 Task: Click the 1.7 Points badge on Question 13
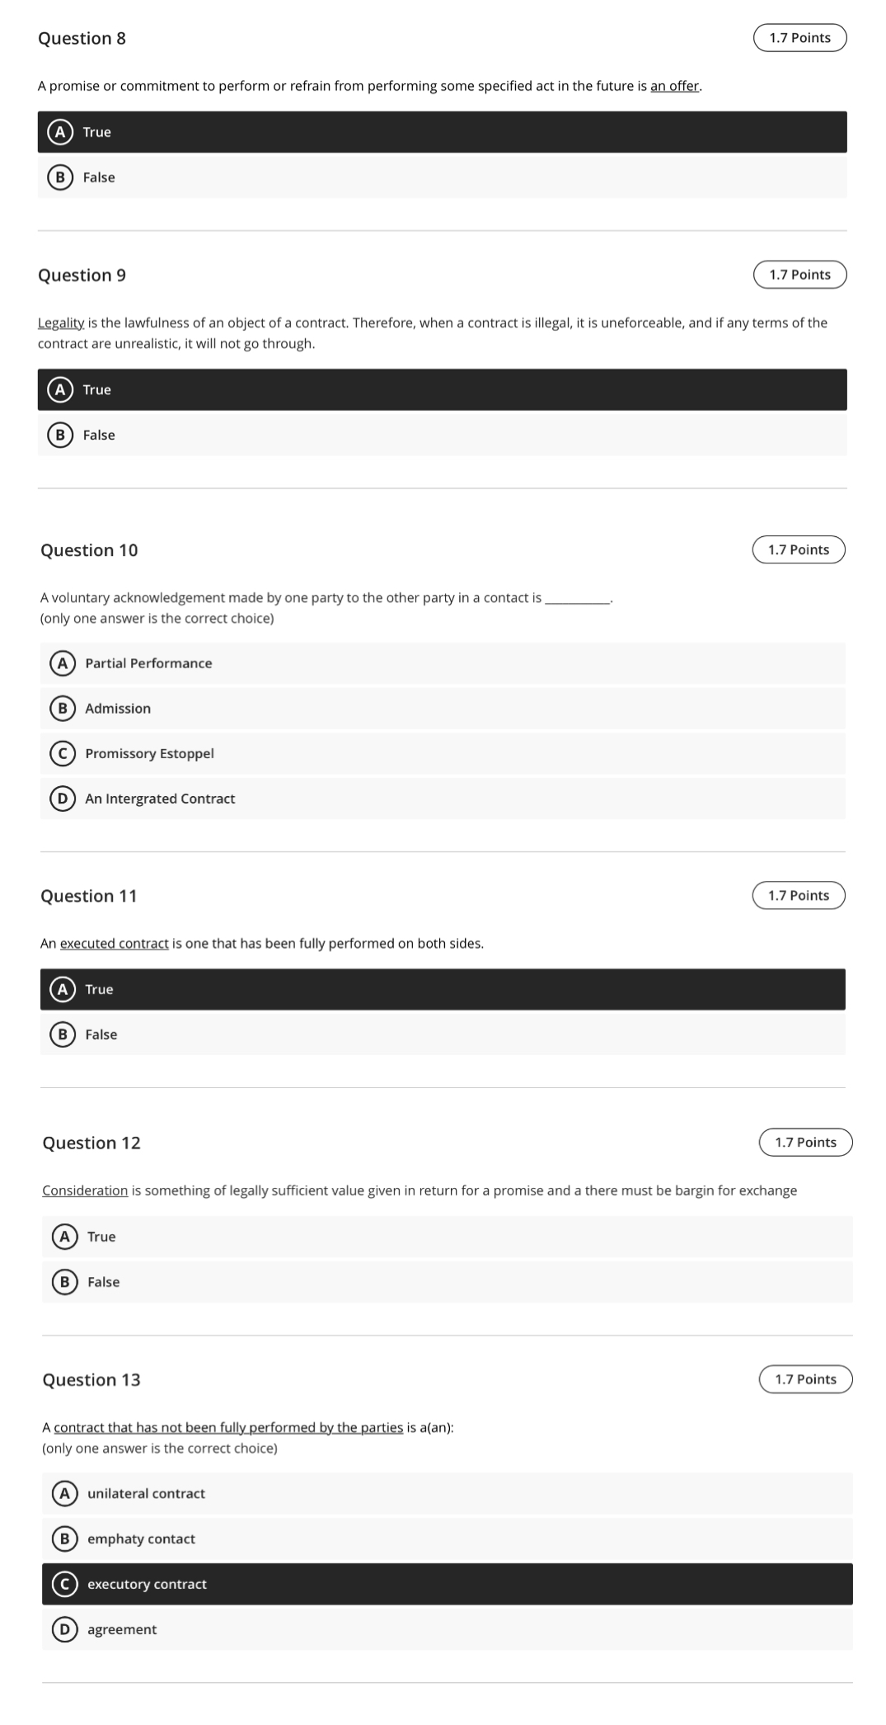pyautogui.click(x=806, y=1379)
